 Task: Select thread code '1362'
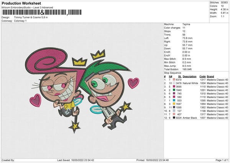pyautogui.click(x=203, y=107)
